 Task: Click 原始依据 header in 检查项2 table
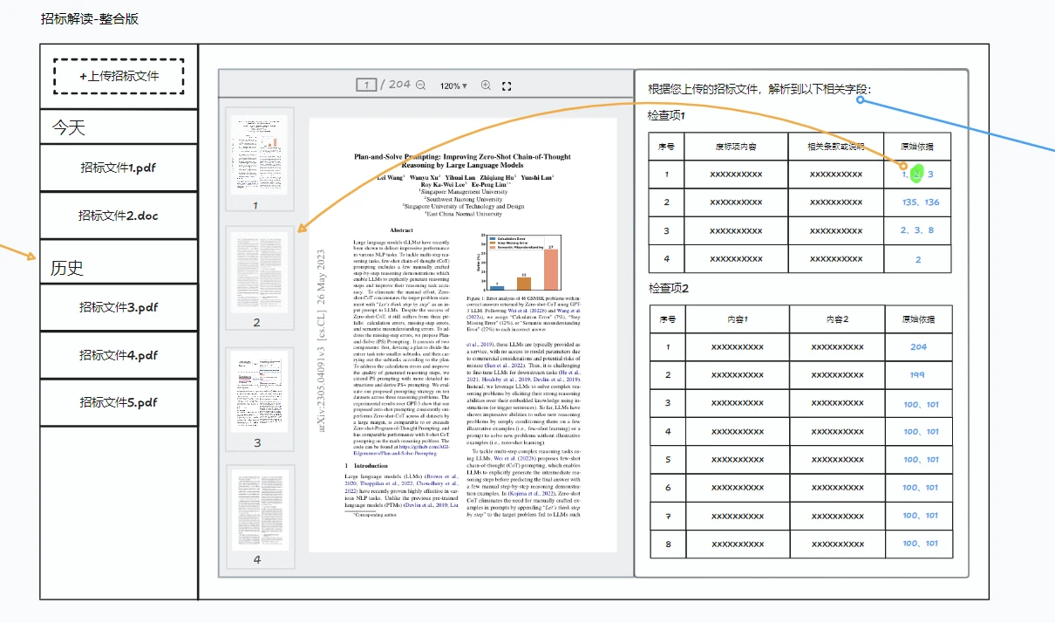(918, 319)
